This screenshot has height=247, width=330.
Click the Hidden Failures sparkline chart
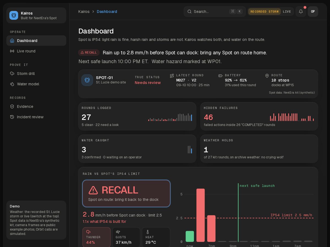(x=292, y=117)
